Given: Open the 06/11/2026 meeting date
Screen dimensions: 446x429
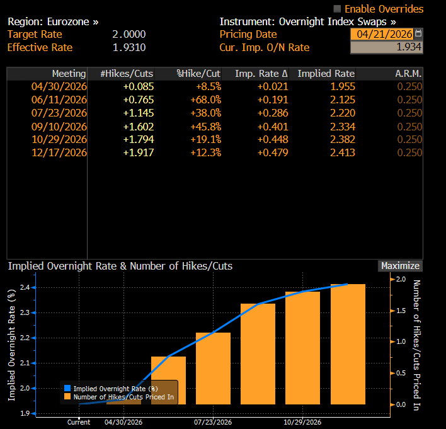Looking at the screenshot, I should click(x=59, y=100).
